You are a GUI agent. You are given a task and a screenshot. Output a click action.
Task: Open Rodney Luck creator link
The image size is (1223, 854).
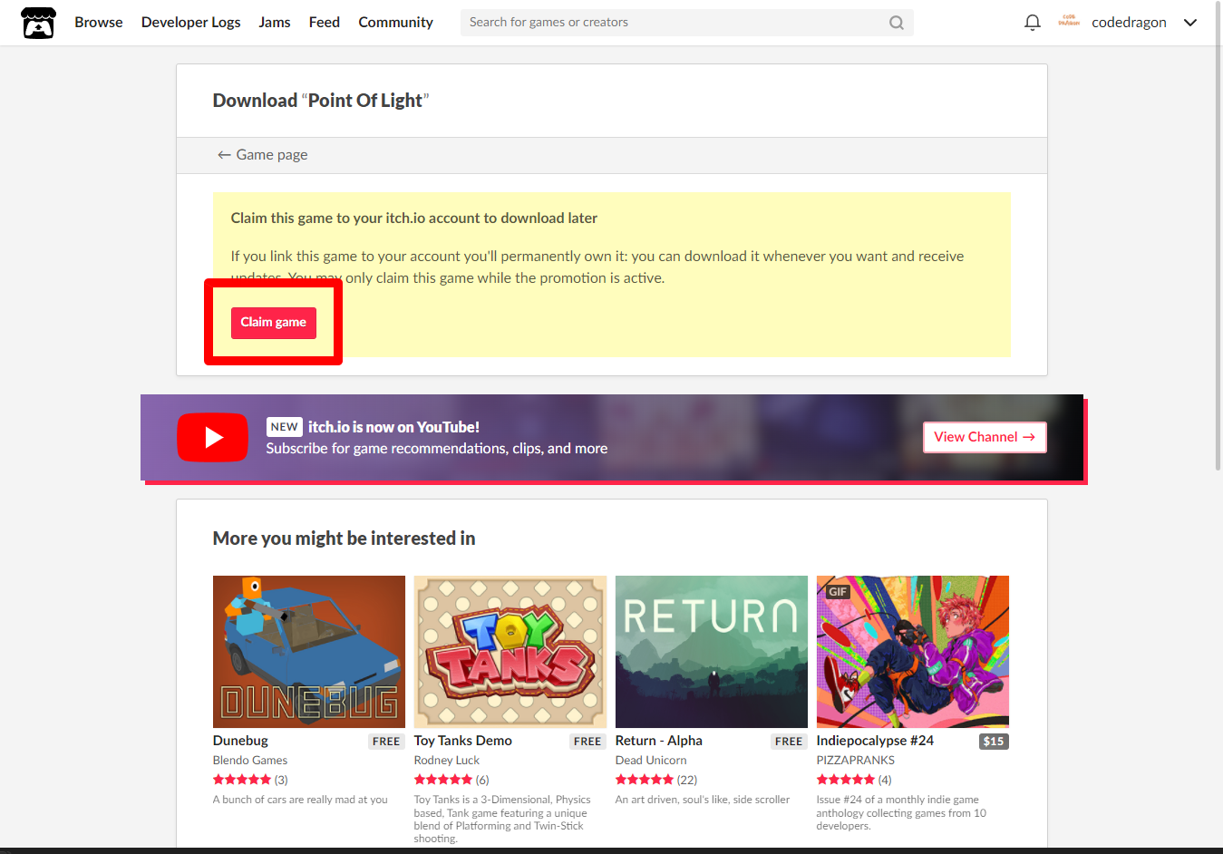click(x=447, y=761)
